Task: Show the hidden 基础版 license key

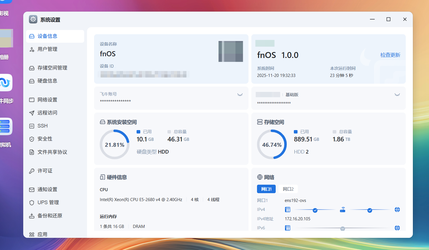Action: [397, 95]
